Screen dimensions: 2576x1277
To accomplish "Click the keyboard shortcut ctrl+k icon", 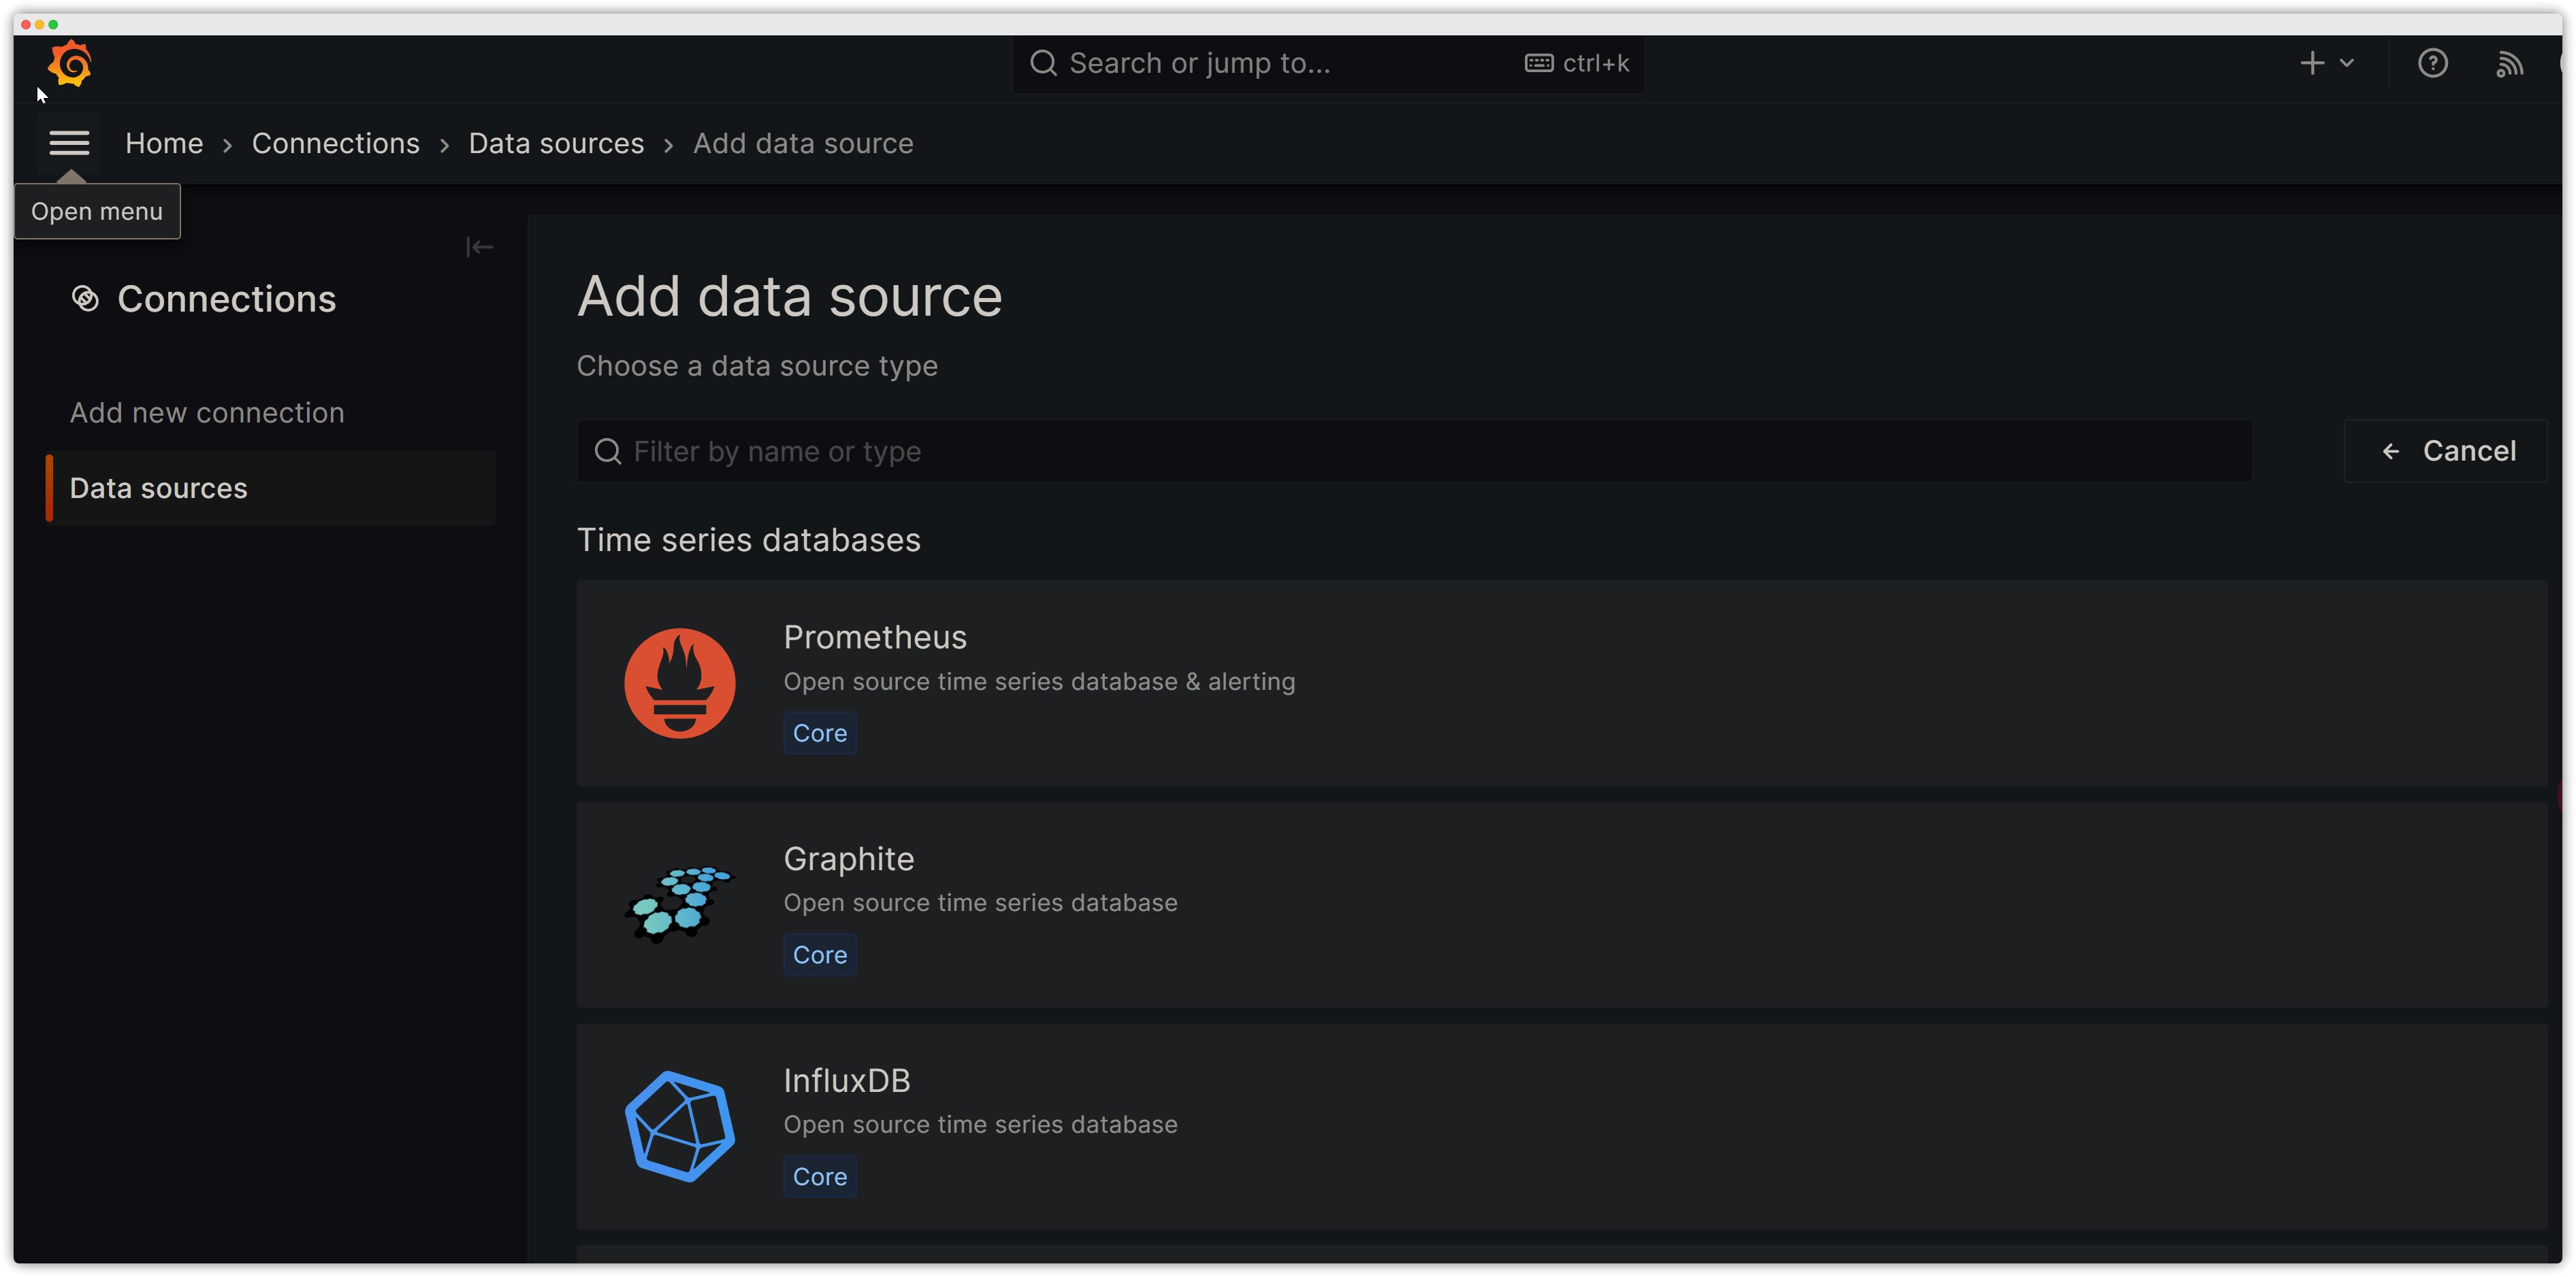I will pos(1538,63).
